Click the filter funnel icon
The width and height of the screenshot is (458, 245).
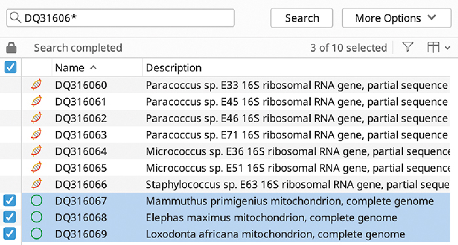tap(407, 48)
